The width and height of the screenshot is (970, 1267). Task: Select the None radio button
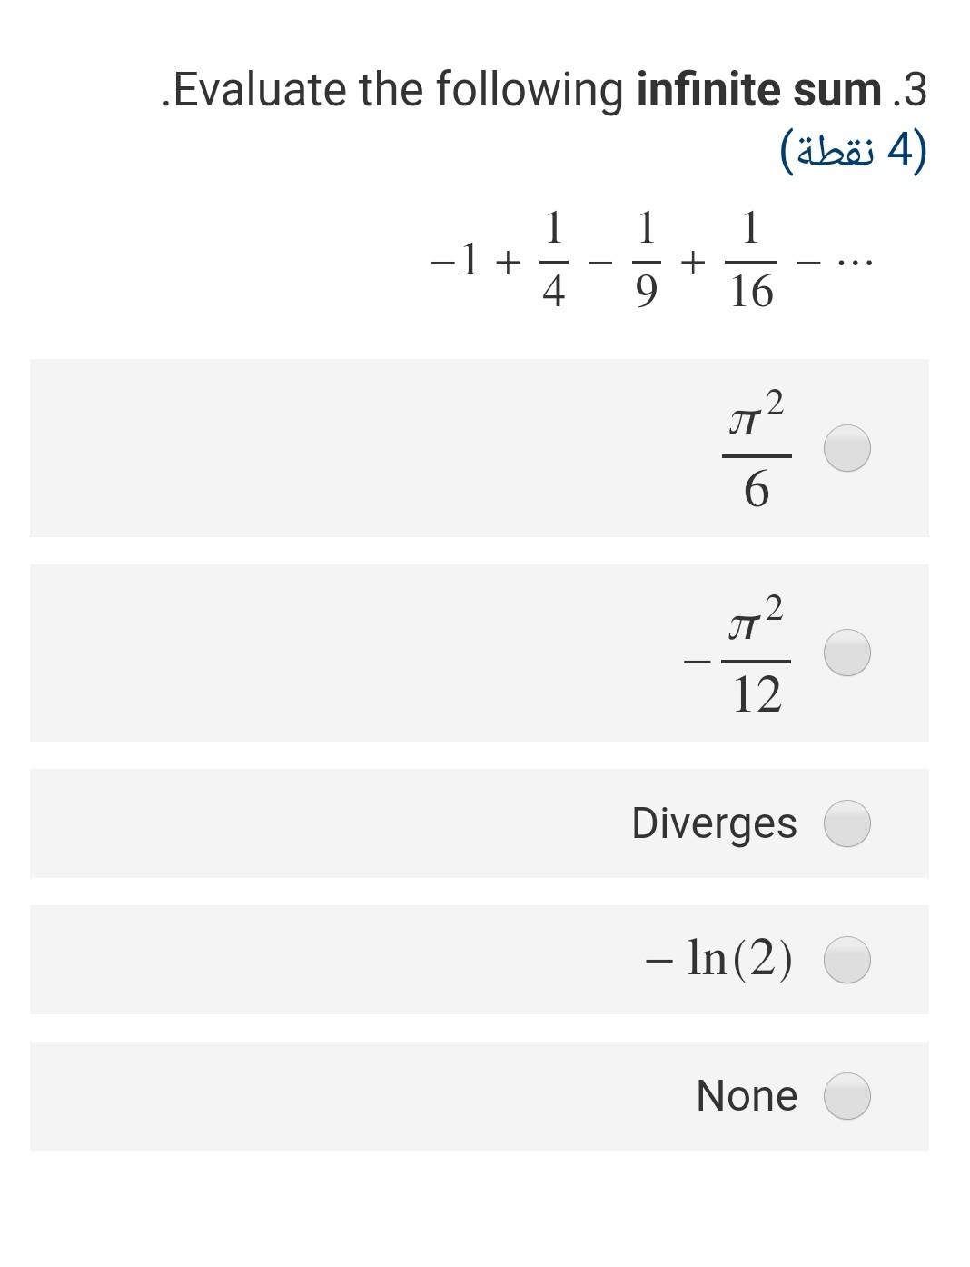pyautogui.click(x=846, y=1095)
